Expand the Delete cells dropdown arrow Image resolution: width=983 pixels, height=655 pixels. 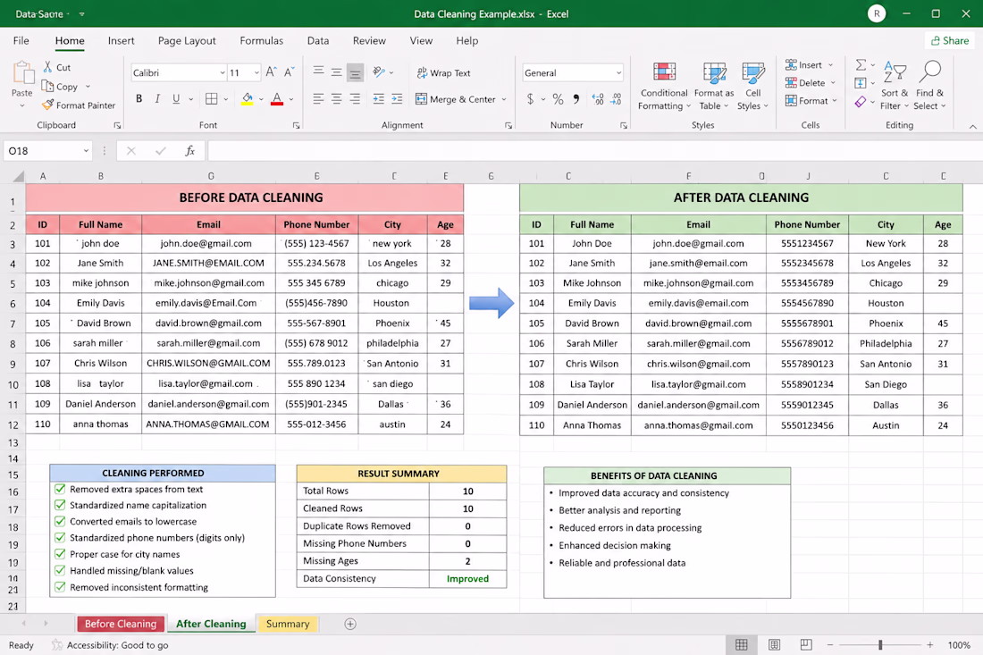(833, 83)
